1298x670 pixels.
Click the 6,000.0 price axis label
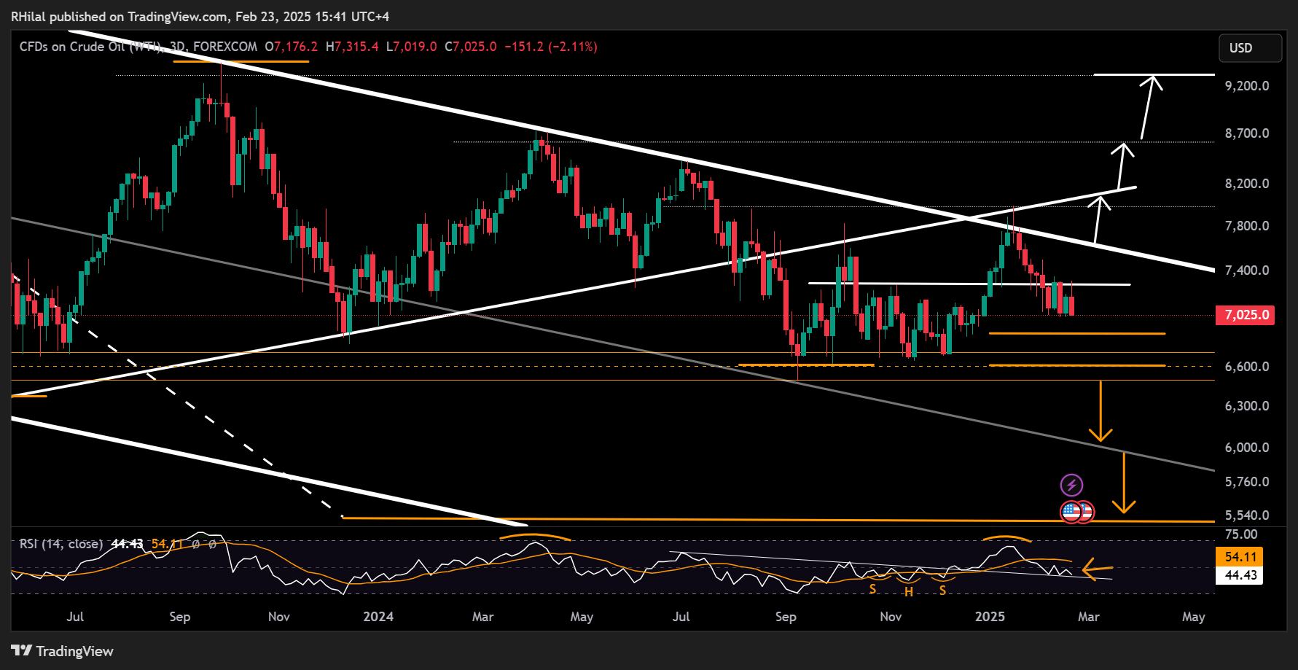tap(1247, 448)
